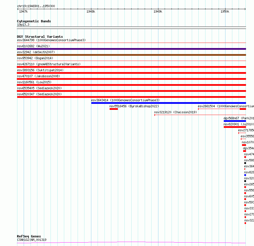Click the red bar under nsv1160561 (Lou2015)

point(131,85)
